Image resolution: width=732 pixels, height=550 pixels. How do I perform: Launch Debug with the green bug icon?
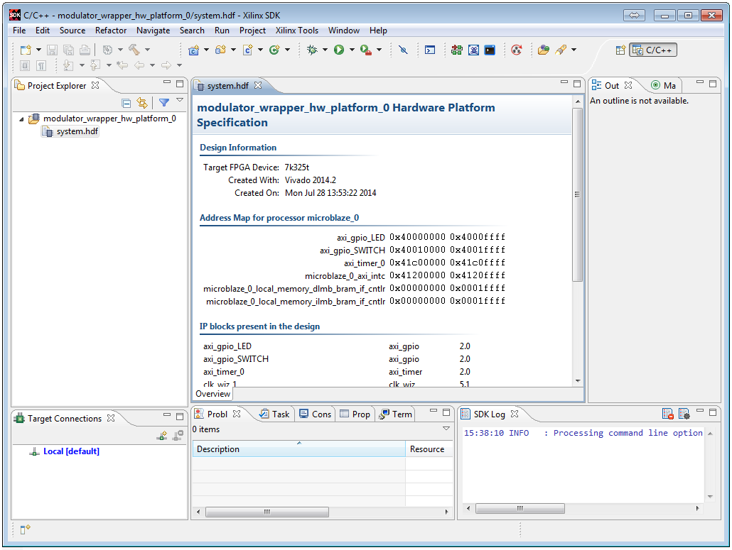tap(312, 50)
